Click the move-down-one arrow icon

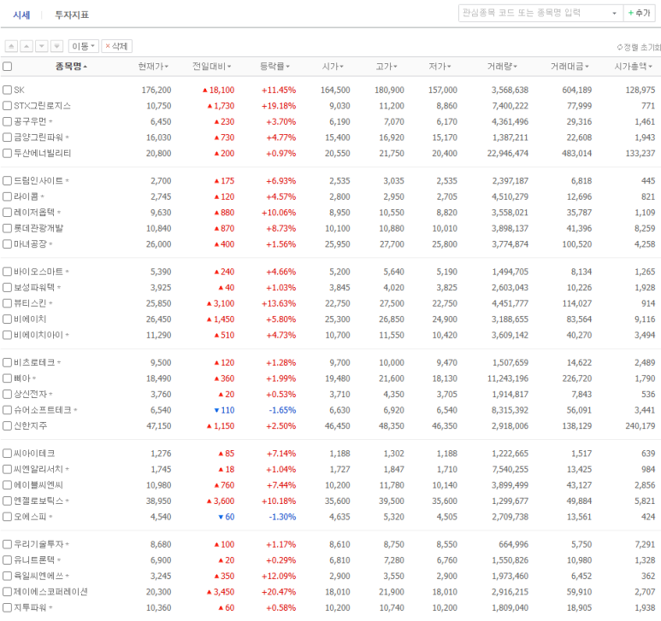click(42, 46)
